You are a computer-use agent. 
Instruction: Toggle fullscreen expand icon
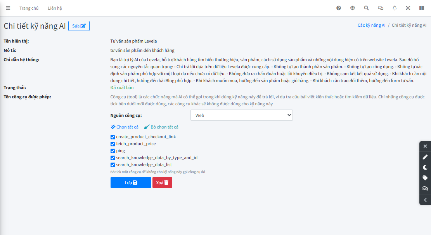click(408, 8)
